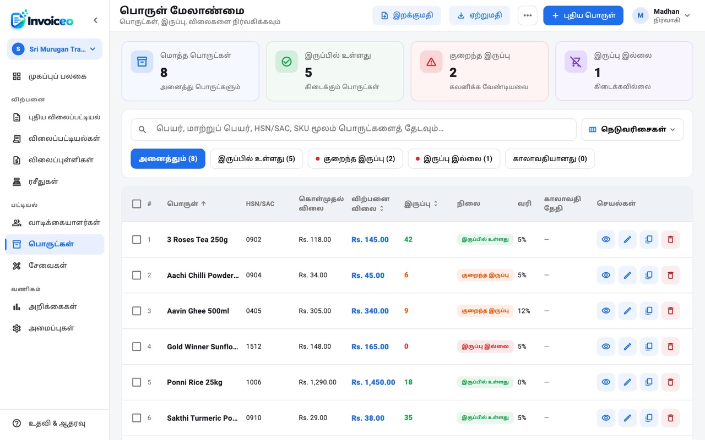Click the இறக்குமதி import button

pyautogui.click(x=406, y=15)
